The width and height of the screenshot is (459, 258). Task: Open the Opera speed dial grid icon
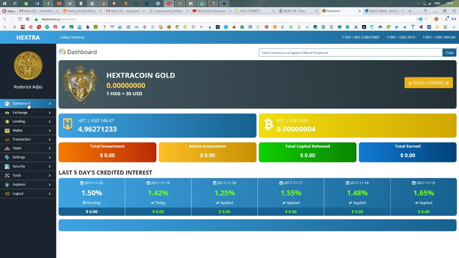point(28,19)
